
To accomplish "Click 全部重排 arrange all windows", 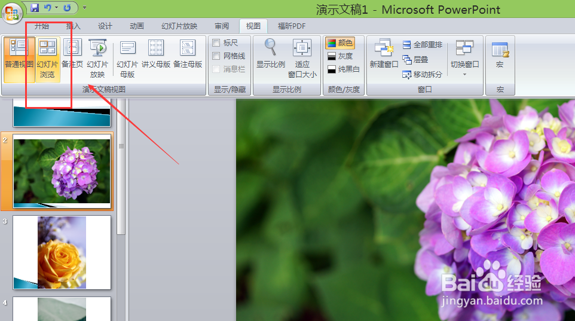I will tap(423, 45).
